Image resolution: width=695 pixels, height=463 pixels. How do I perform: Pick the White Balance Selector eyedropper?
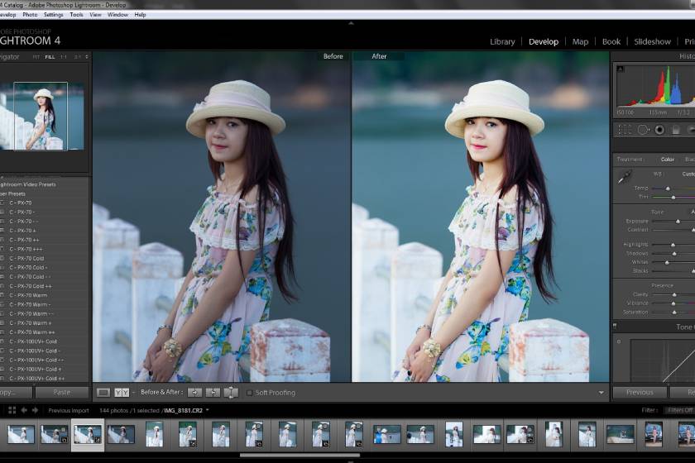[x=625, y=176]
